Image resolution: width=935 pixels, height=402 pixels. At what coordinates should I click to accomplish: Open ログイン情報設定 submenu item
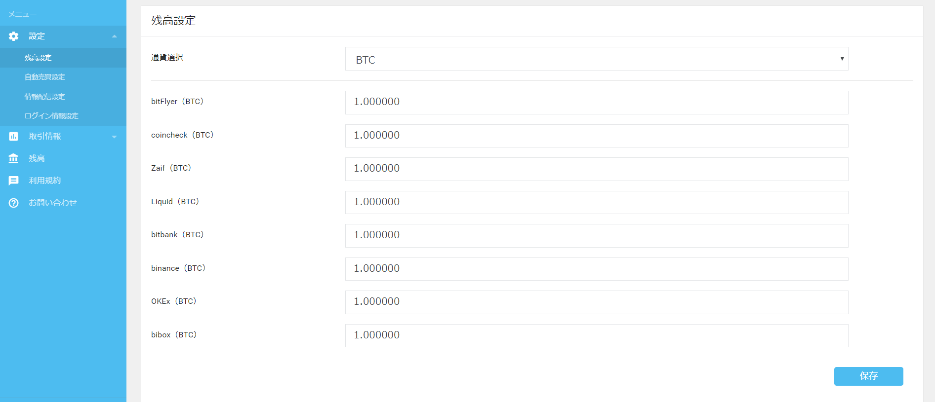pos(51,116)
